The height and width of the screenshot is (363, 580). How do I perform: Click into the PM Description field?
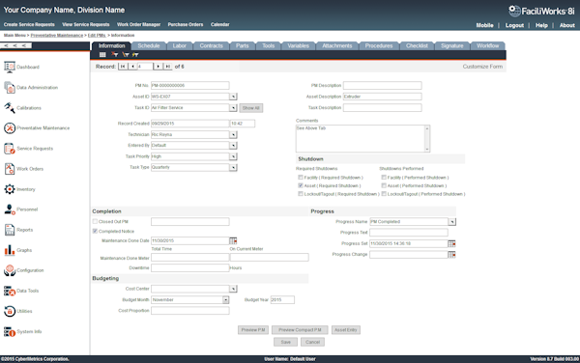[x=383, y=86]
